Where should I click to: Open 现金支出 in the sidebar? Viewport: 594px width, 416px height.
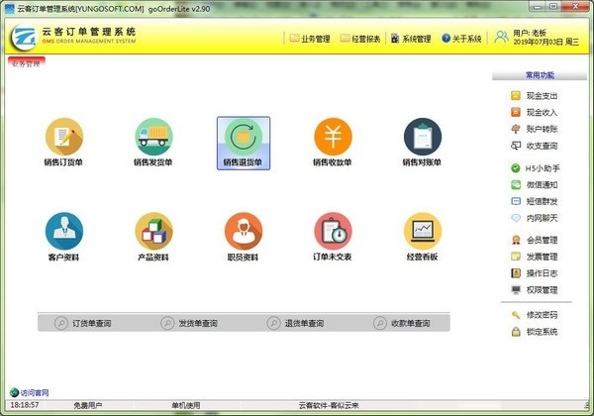point(541,96)
